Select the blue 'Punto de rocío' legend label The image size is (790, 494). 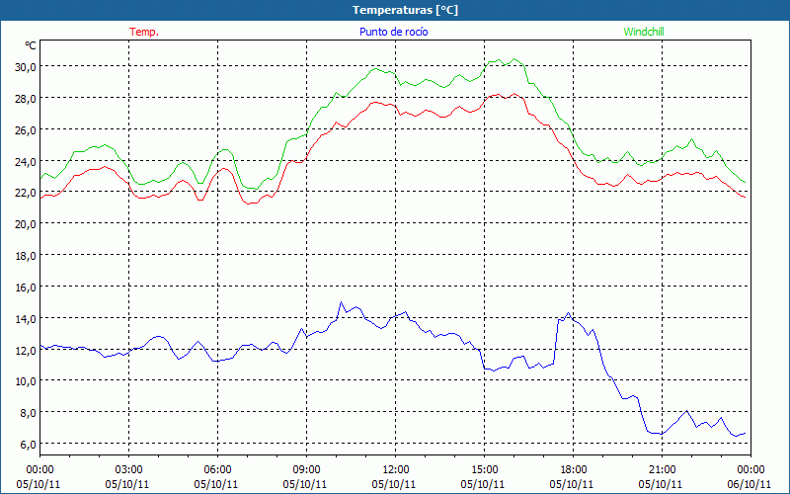(393, 32)
